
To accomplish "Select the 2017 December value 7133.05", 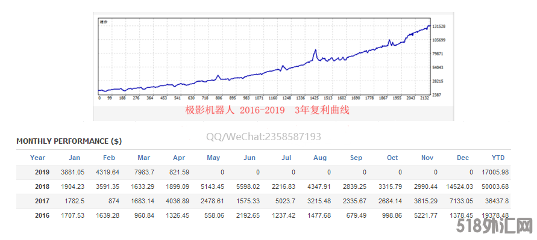I will [461, 201].
